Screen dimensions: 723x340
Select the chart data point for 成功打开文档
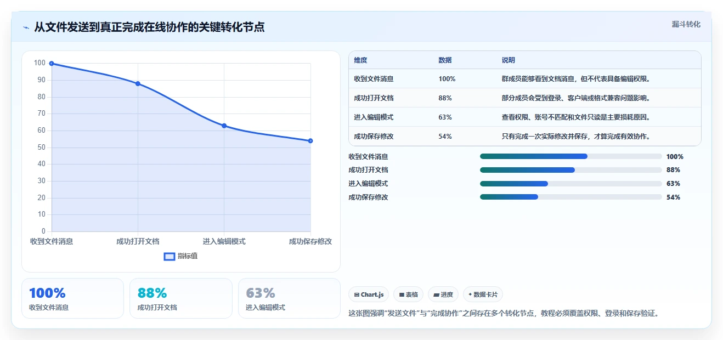coord(138,84)
